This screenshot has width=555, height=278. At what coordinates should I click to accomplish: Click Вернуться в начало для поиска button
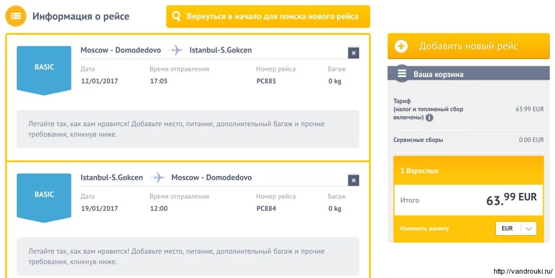coord(268,16)
